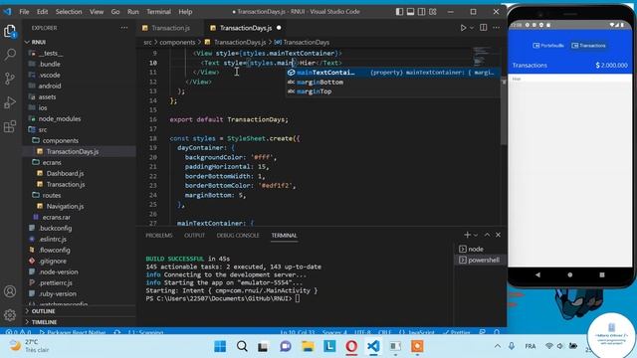637x358 pixels.
Task: Expand the node_modules folder
Action: pyautogui.click(x=80, y=119)
